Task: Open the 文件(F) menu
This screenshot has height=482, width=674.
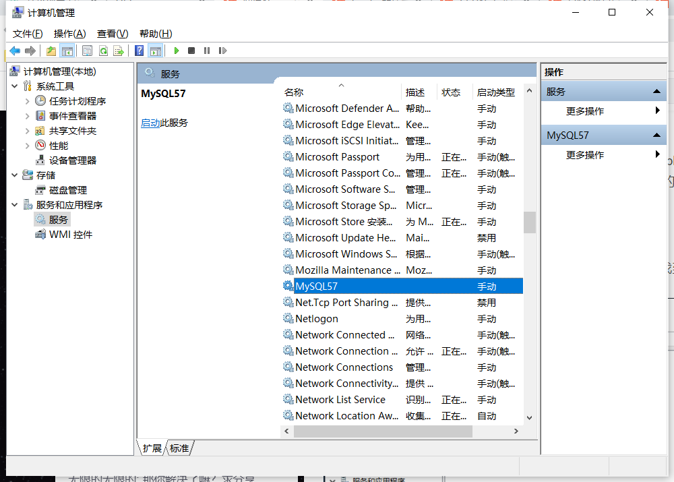Action: click(x=28, y=34)
